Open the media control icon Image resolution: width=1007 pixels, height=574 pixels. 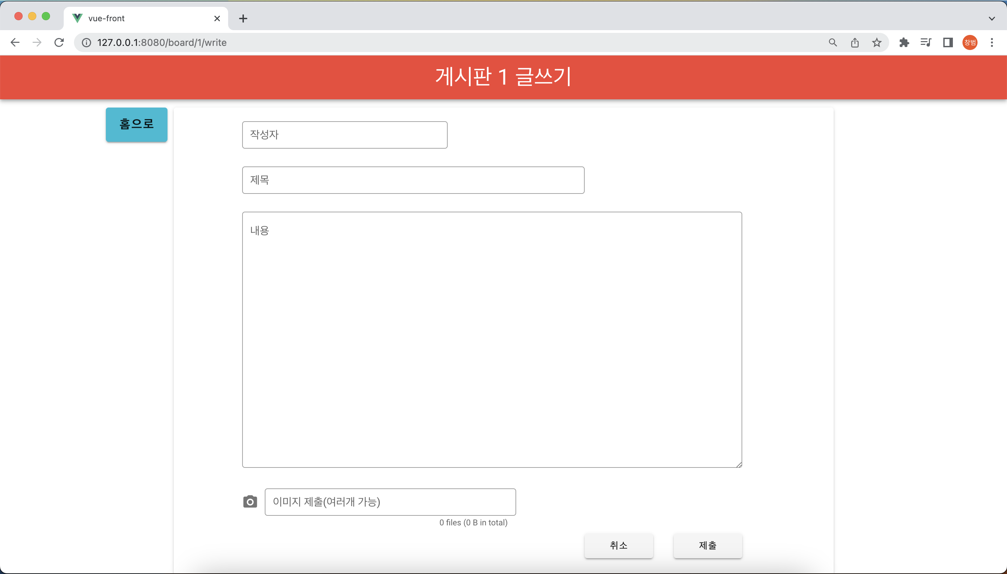coord(925,42)
